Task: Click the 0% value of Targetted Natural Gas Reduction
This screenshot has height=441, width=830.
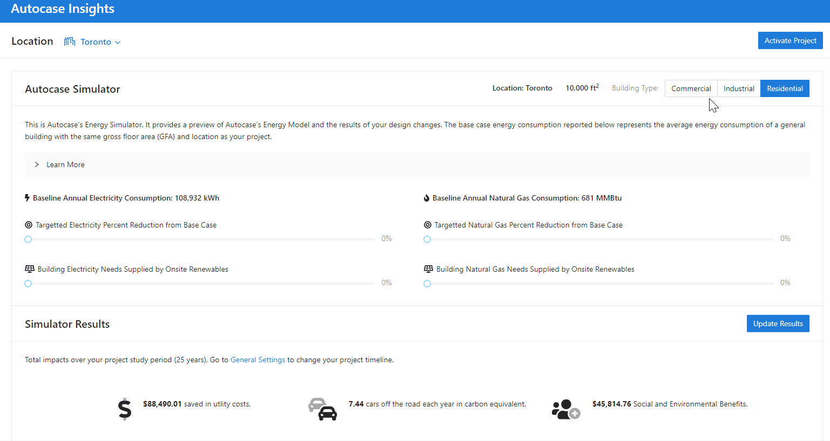Action: point(785,238)
